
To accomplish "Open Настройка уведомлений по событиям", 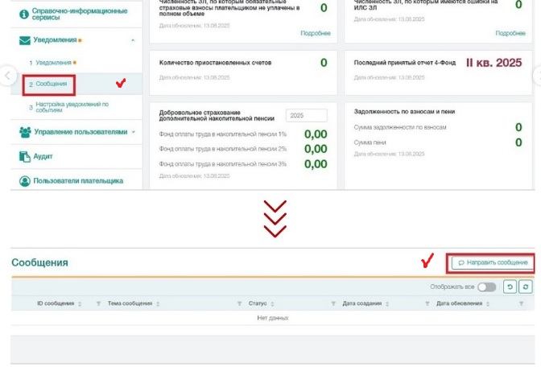I will pyautogui.click(x=71, y=107).
